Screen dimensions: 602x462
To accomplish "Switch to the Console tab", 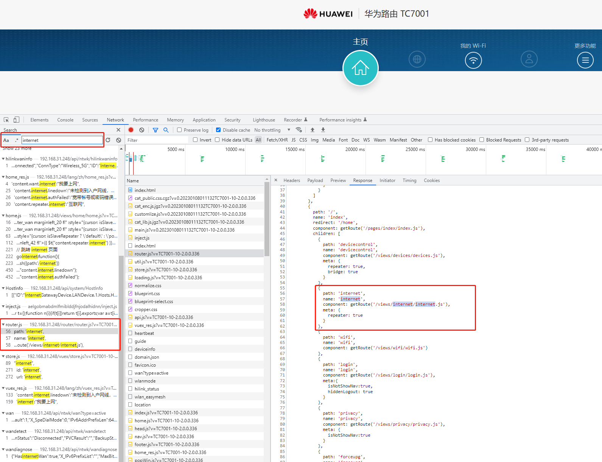I will 65,120.
